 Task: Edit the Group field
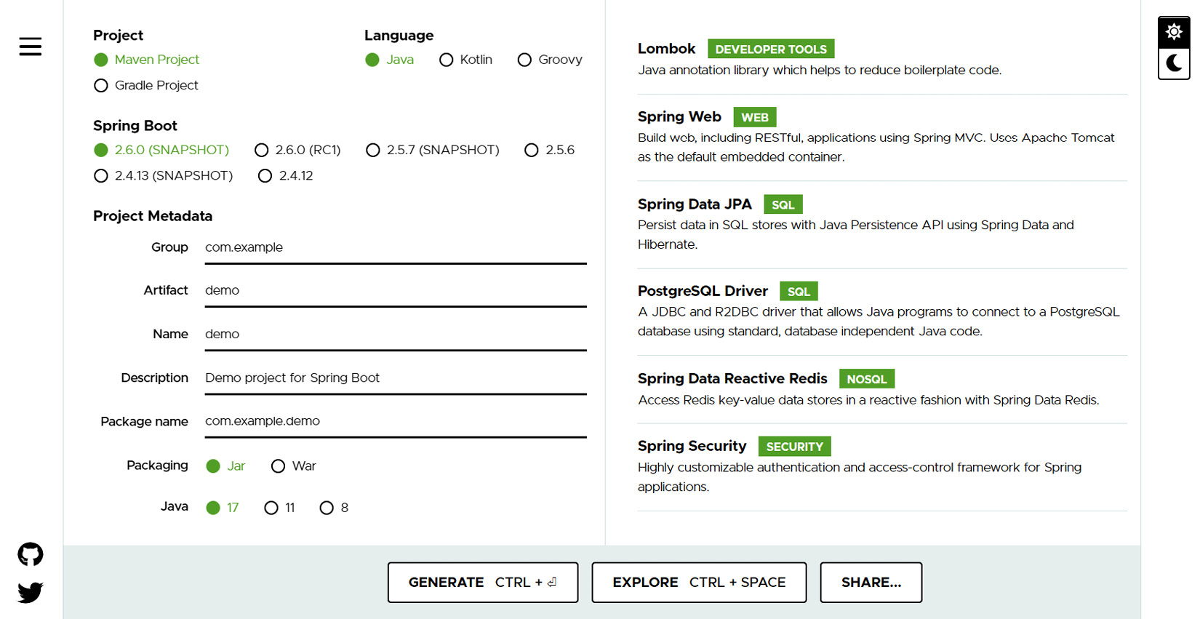click(396, 247)
